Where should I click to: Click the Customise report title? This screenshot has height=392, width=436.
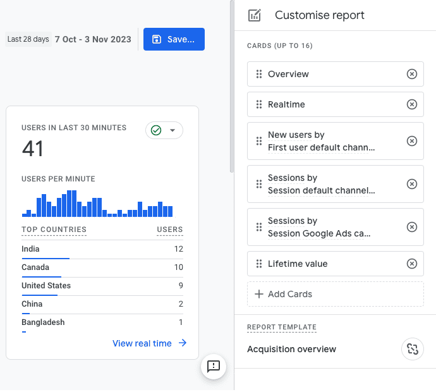(320, 15)
